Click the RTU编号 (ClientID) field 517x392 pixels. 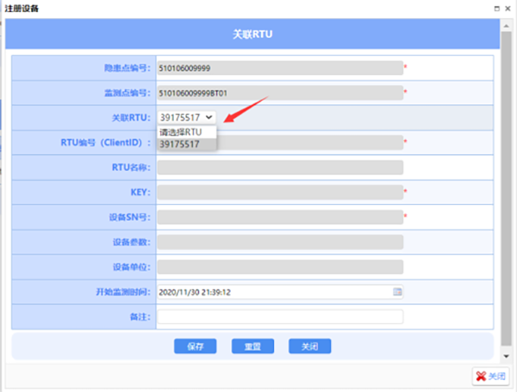click(310, 143)
